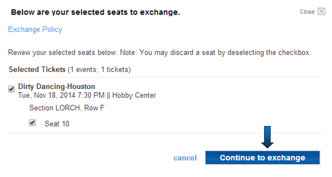Click the Tue, Nov 18, 2014 date
The image size is (332, 177).
point(47,95)
